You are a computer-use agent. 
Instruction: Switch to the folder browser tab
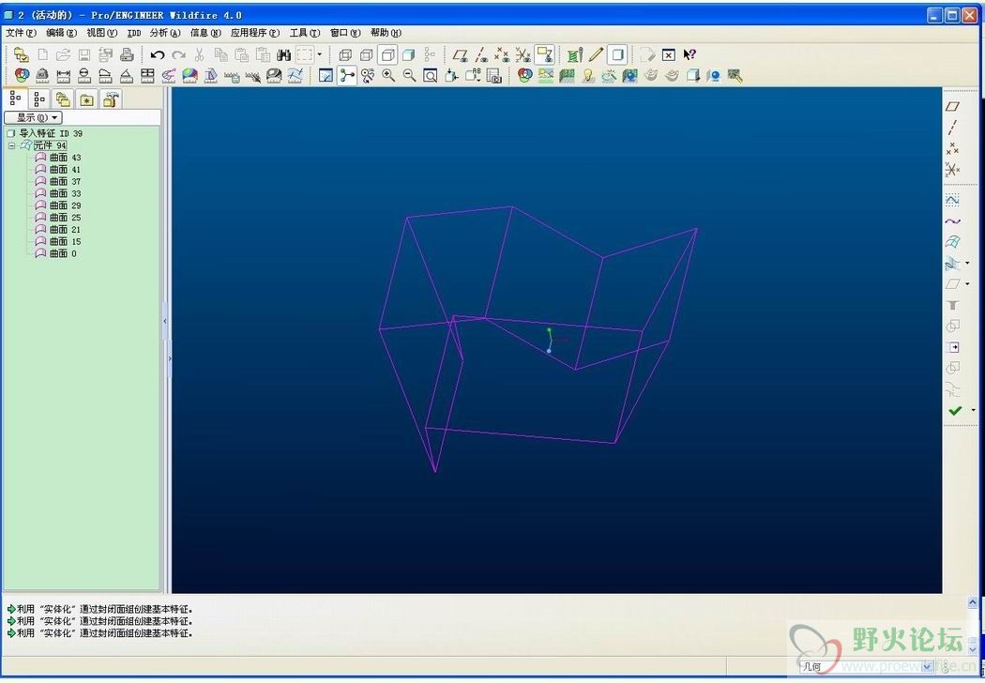coord(63,99)
